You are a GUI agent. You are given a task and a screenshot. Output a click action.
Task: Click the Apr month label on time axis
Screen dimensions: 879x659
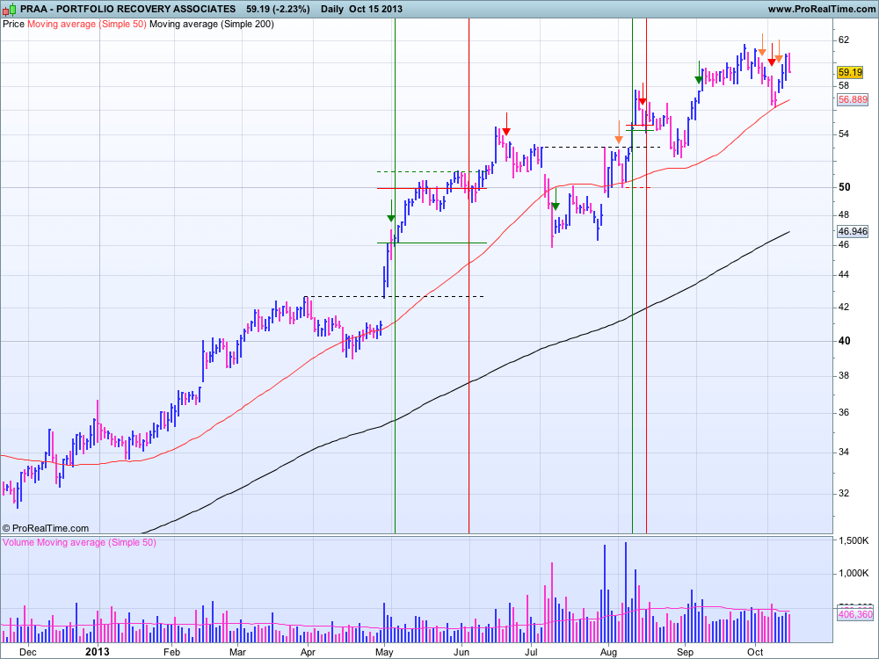pyautogui.click(x=308, y=652)
